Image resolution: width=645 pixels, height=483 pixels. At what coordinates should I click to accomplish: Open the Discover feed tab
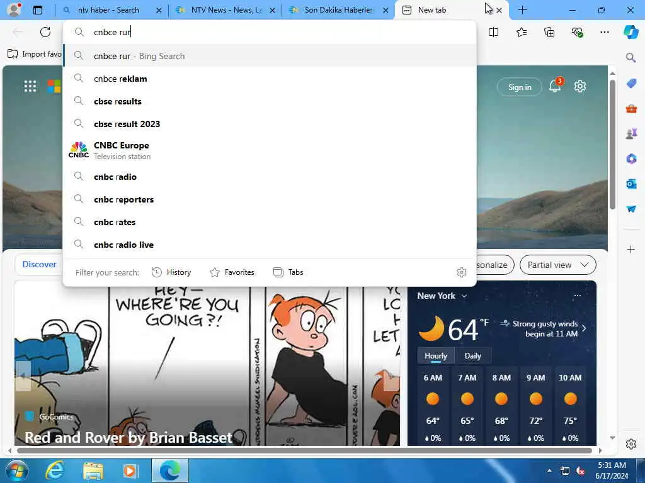tap(39, 265)
